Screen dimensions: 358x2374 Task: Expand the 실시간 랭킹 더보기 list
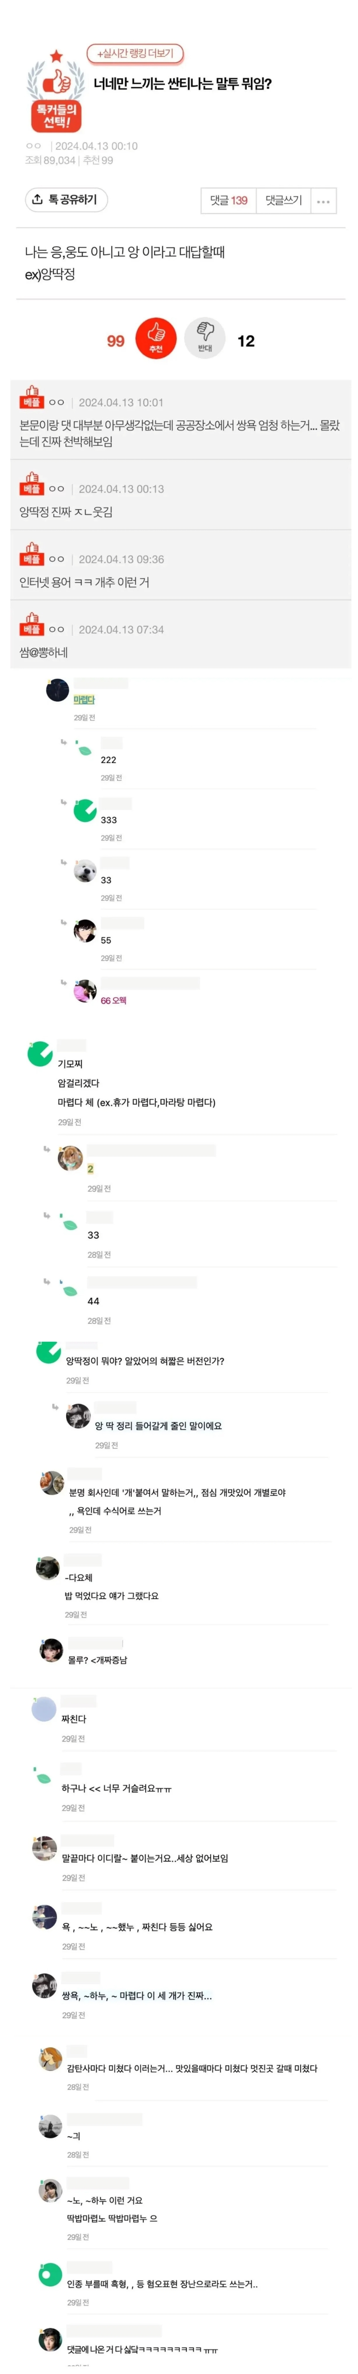135,53
